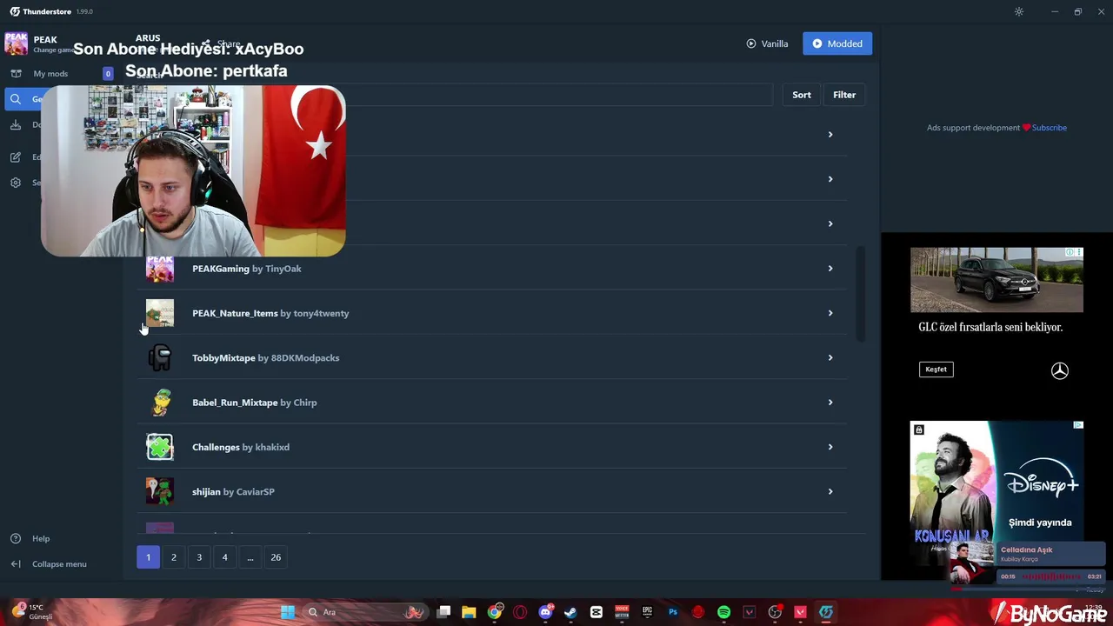Click the TobbyMixtape crewmate icon
The image size is (1113, 626).
[160, 357]
